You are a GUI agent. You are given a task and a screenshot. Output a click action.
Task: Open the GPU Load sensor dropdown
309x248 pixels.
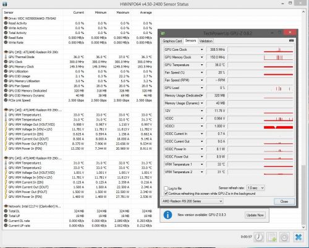coord(201,88)
